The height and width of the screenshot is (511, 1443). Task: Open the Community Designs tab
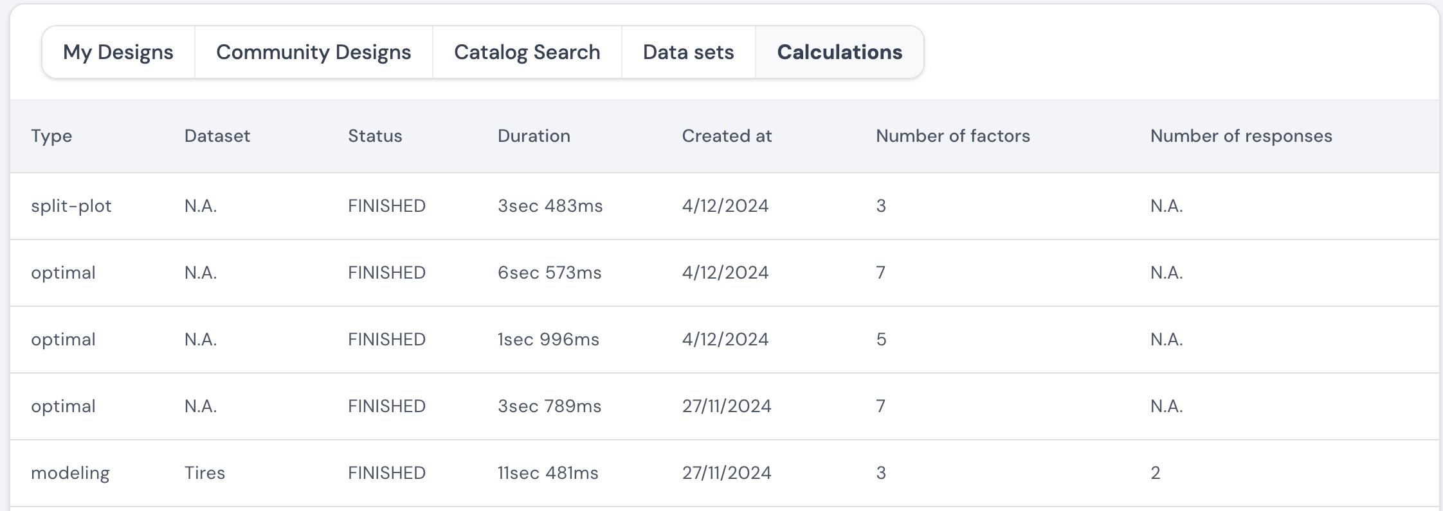(x=314, y=52)
